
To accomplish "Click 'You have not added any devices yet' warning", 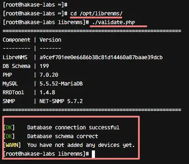I will pos(81,145).
